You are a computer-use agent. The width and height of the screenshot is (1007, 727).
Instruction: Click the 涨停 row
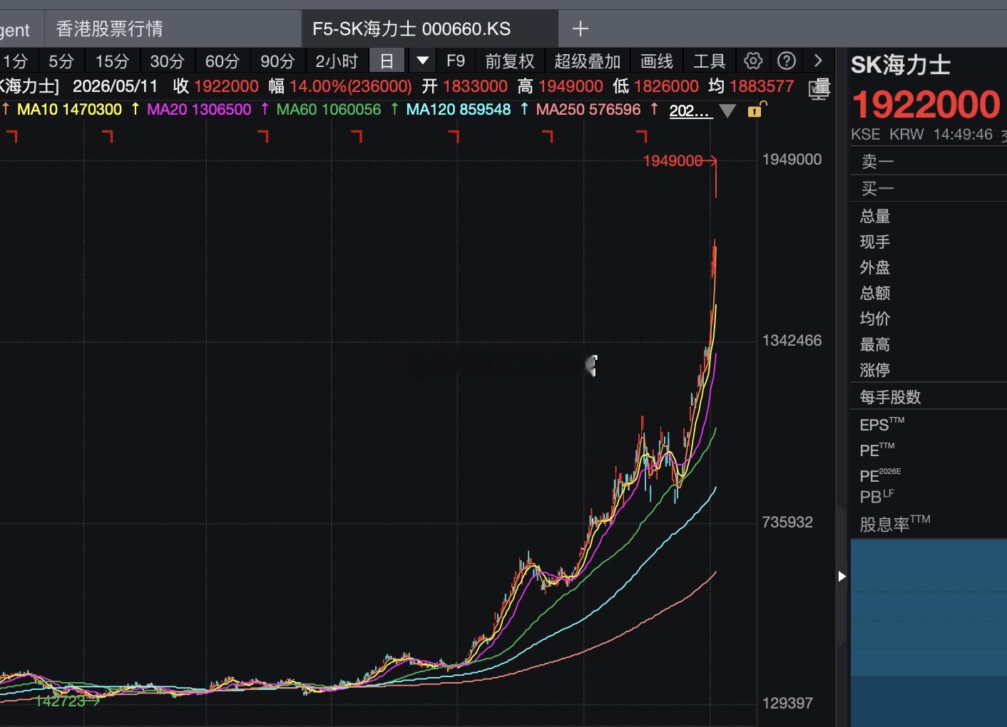(x=929, y=370)
